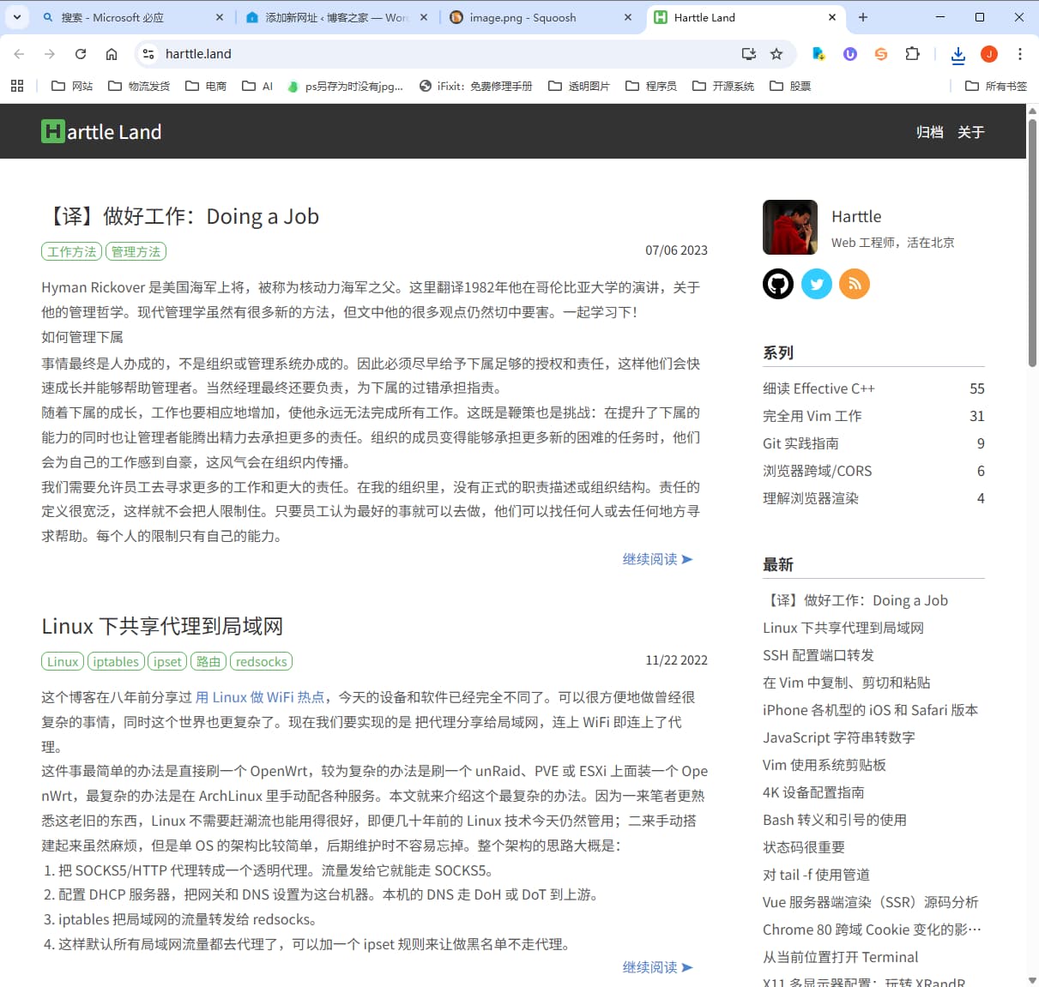Open the bookmarks apps grid icon
The image size is (1039, 987).
(17, 86)
